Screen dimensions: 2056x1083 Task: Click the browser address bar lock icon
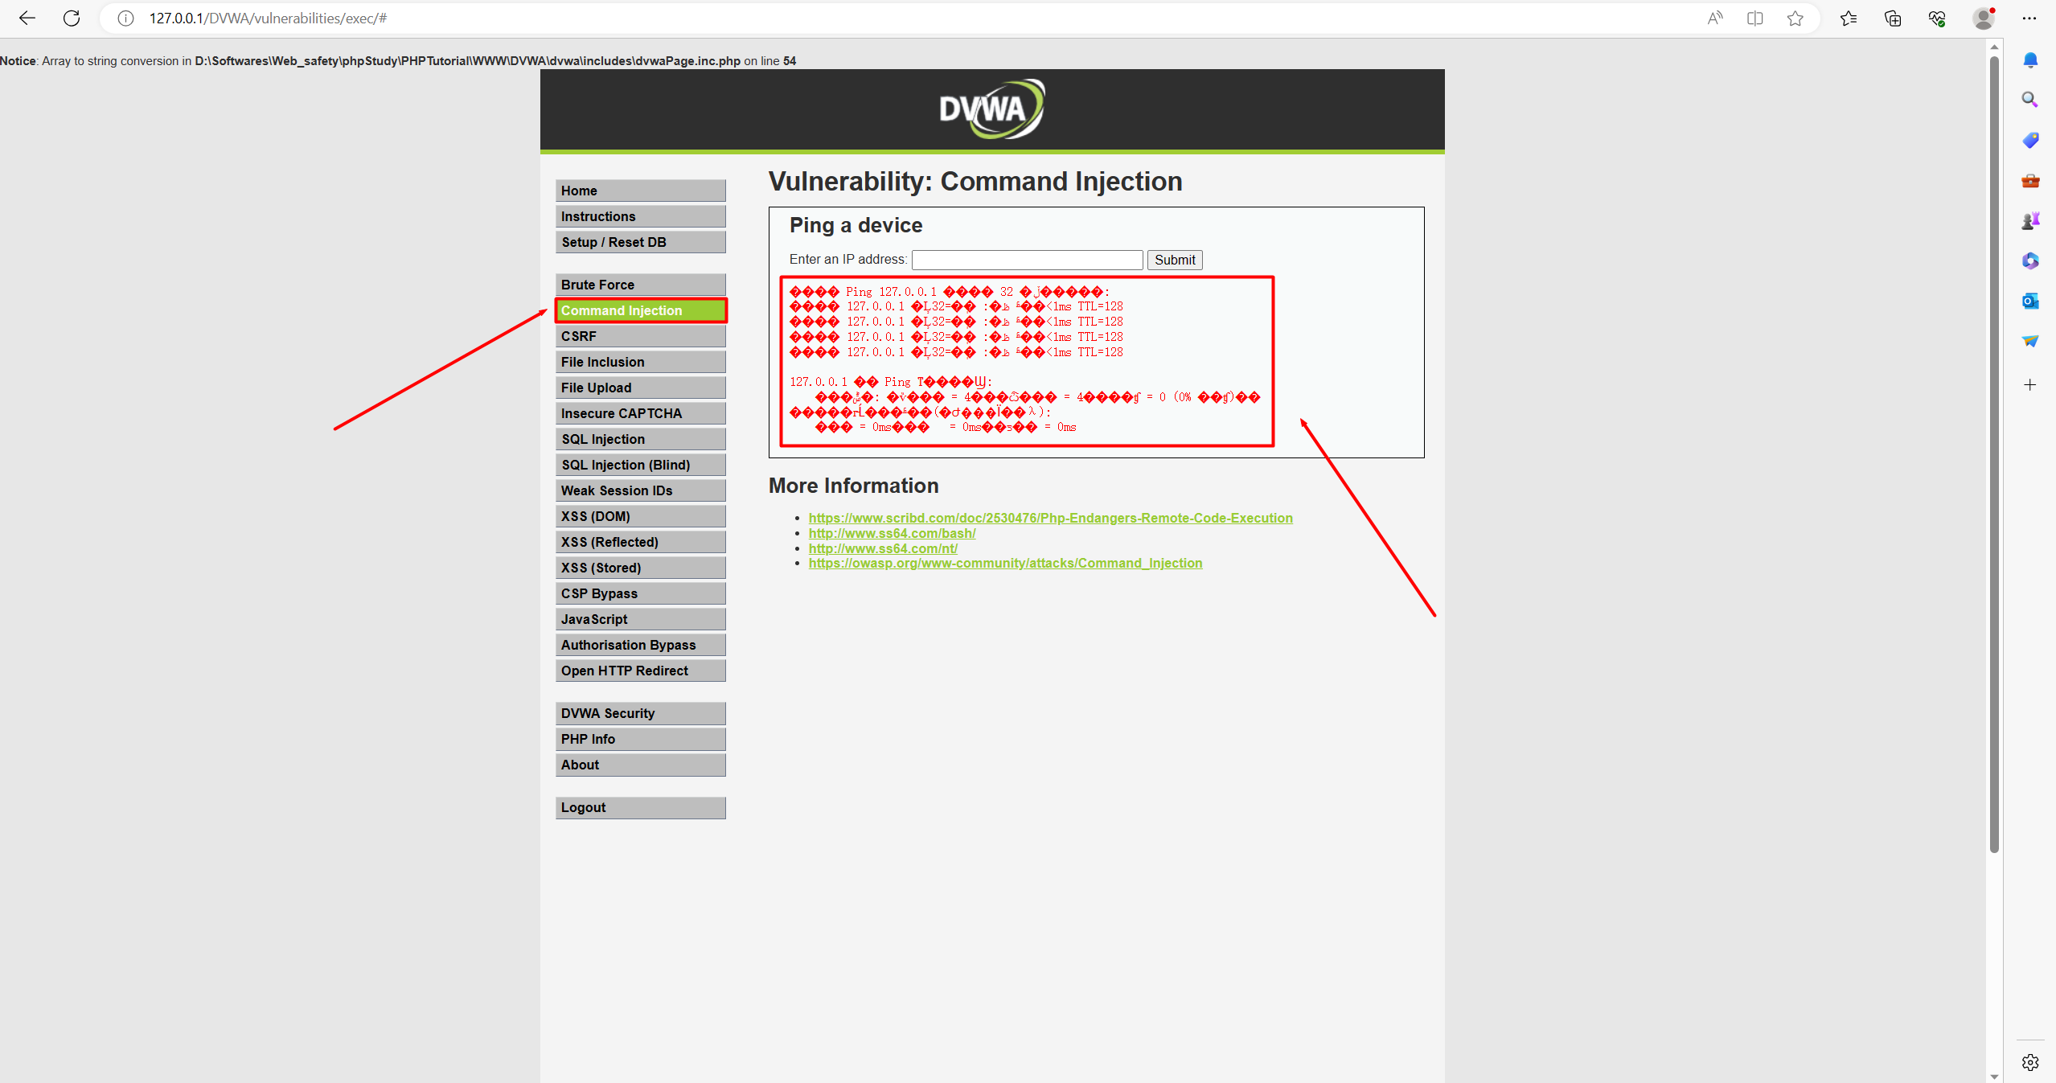pos(124,18)
